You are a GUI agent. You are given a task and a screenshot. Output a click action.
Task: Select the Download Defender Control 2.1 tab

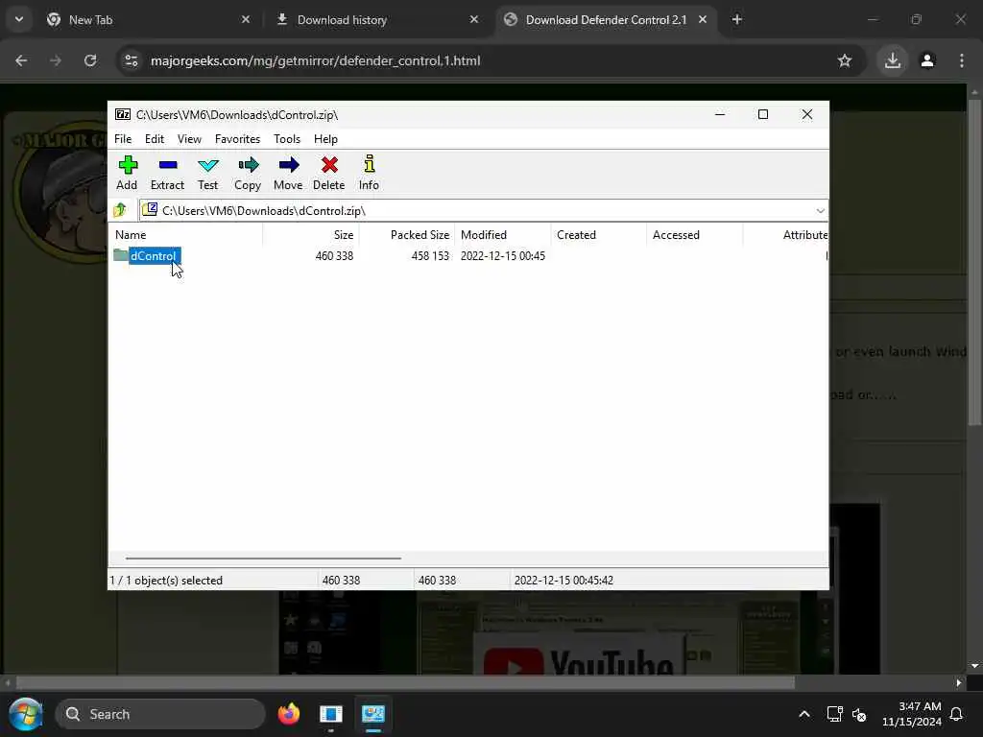point(606,20)
